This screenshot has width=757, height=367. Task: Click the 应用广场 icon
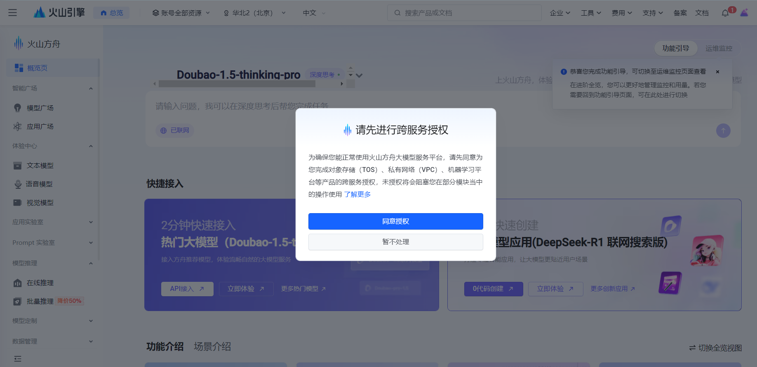pyautogui.click(x=17, y=126)
